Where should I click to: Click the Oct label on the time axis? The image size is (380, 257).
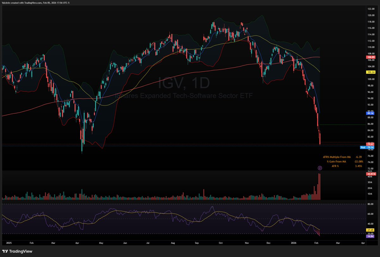220,243
